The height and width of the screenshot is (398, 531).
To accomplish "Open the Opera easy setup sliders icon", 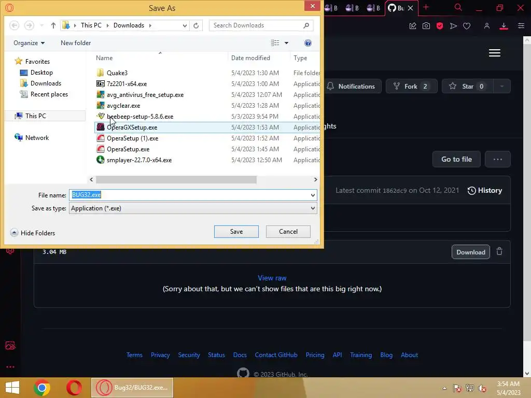I will [x=521, y=26].
